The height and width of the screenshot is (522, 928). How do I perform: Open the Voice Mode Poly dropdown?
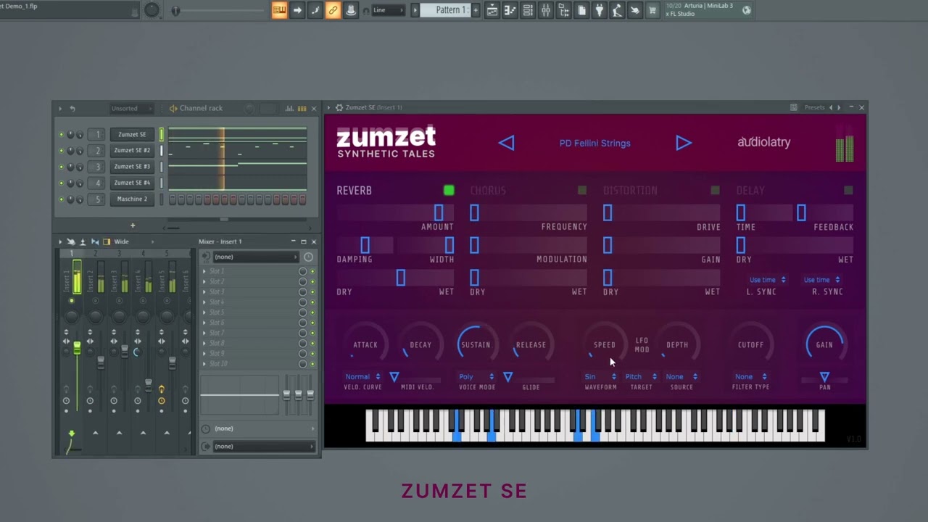pos(476,376)
